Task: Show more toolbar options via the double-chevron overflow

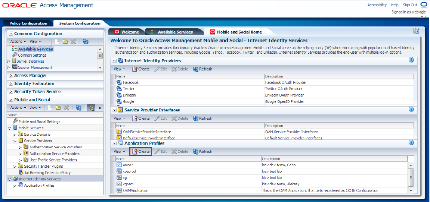Action: 100,108
